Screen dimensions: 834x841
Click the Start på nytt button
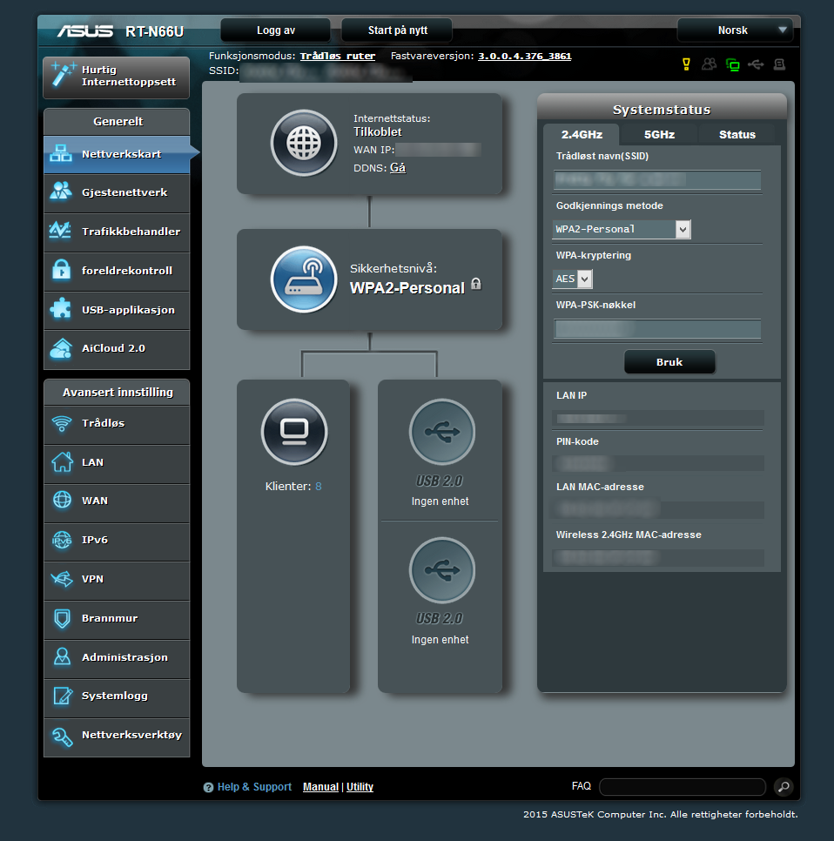pyautogui.click(x=398, y=30)
